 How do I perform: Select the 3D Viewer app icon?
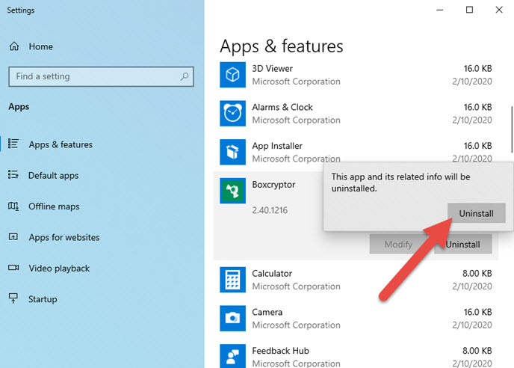(x=232, y=75)
